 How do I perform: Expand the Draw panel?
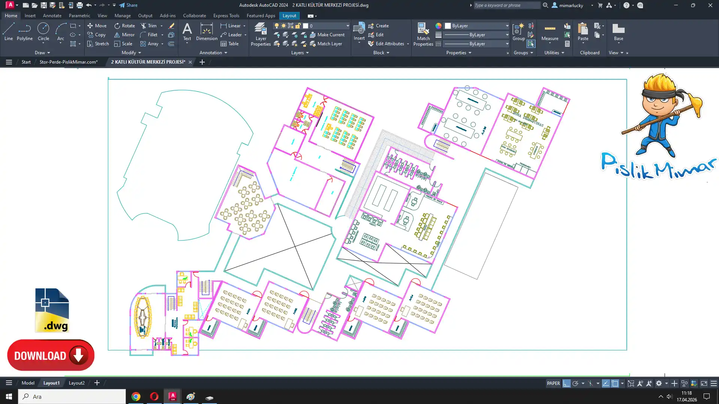point(42,53)
